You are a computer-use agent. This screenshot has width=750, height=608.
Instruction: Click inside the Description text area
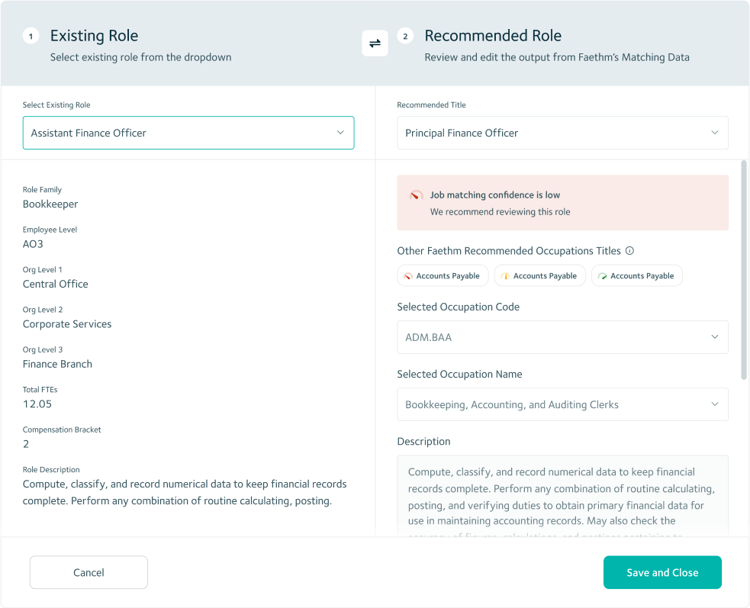pyautogui.click(x=562, y=496)
